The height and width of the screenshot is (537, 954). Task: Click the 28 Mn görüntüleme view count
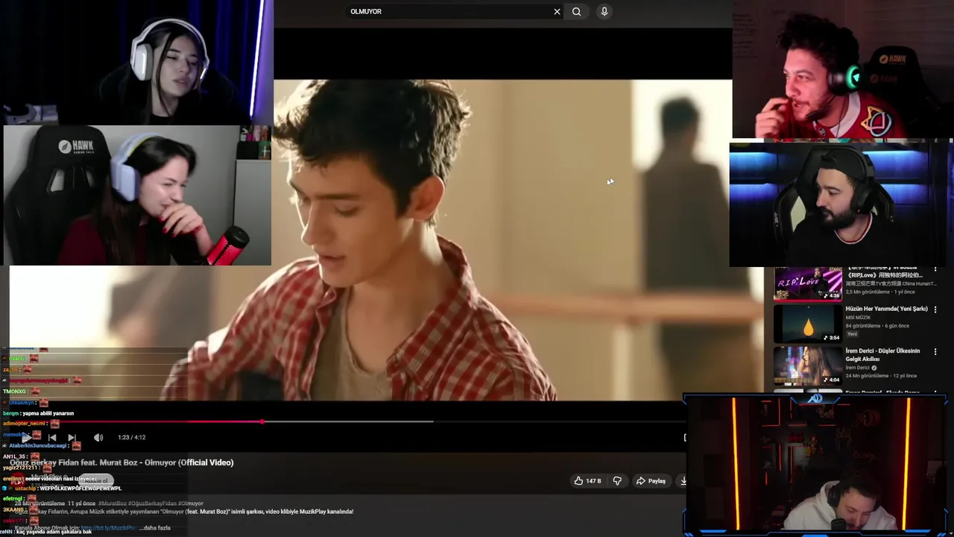(x=39, y=503)
